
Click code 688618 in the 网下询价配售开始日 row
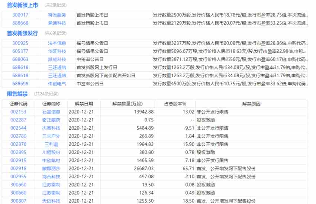(20, 75)
